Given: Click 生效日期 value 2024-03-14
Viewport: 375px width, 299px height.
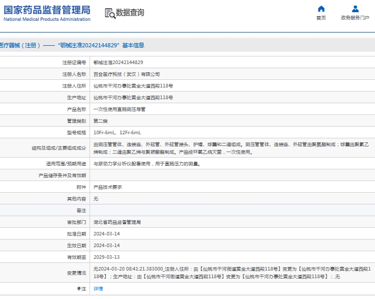Looking at the screenshot, I should click(106, 246).
